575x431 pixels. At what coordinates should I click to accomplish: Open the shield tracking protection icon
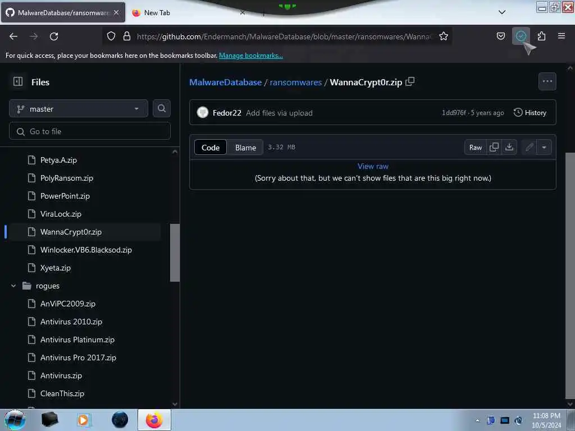(111, 36)
